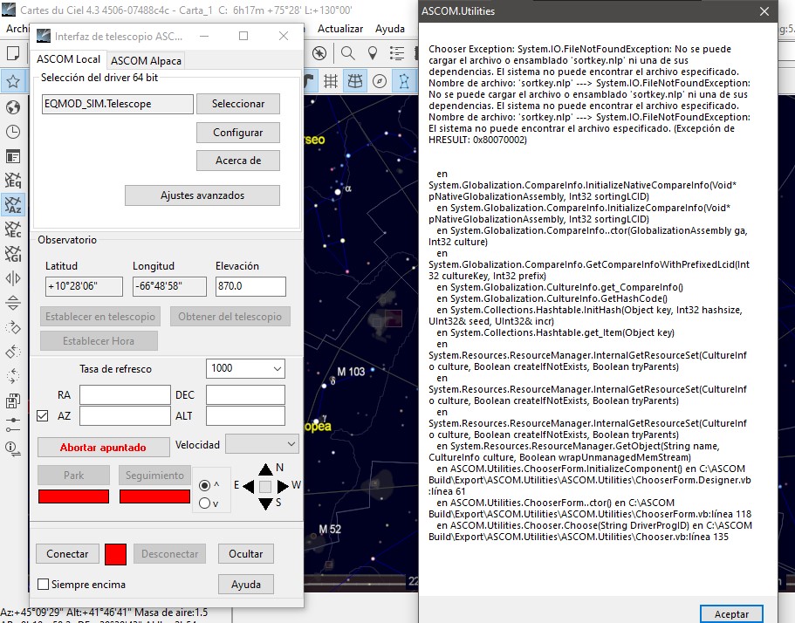The width and height of the screenshot is (795, 623).
Task: Open the Ayuda menu in the menu bar
Action: 390,29
